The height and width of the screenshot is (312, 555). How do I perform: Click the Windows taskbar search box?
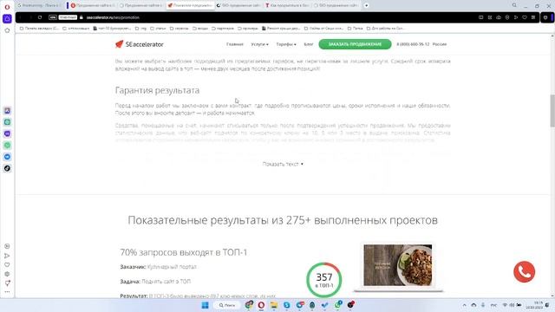[227, 305]
